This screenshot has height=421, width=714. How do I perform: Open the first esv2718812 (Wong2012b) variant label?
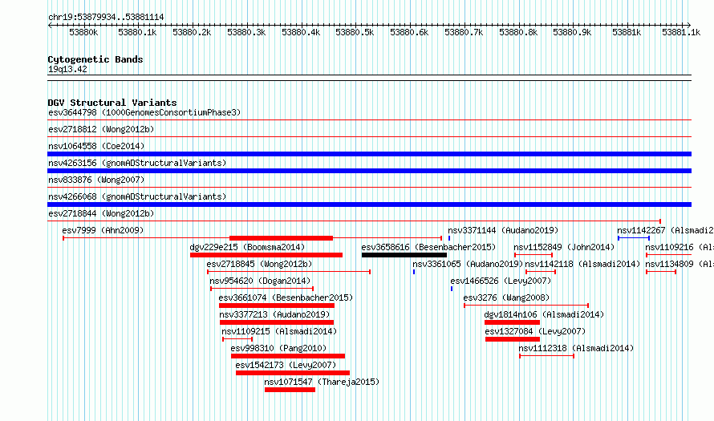pos(101,129)
